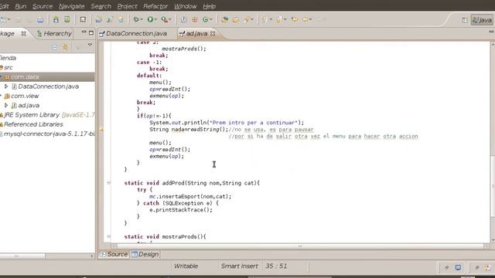
Task: Click the warning marker beside String nada line
Action: click(101, 130)
